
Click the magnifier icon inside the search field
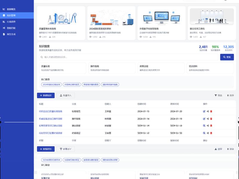tap(42, 57)
